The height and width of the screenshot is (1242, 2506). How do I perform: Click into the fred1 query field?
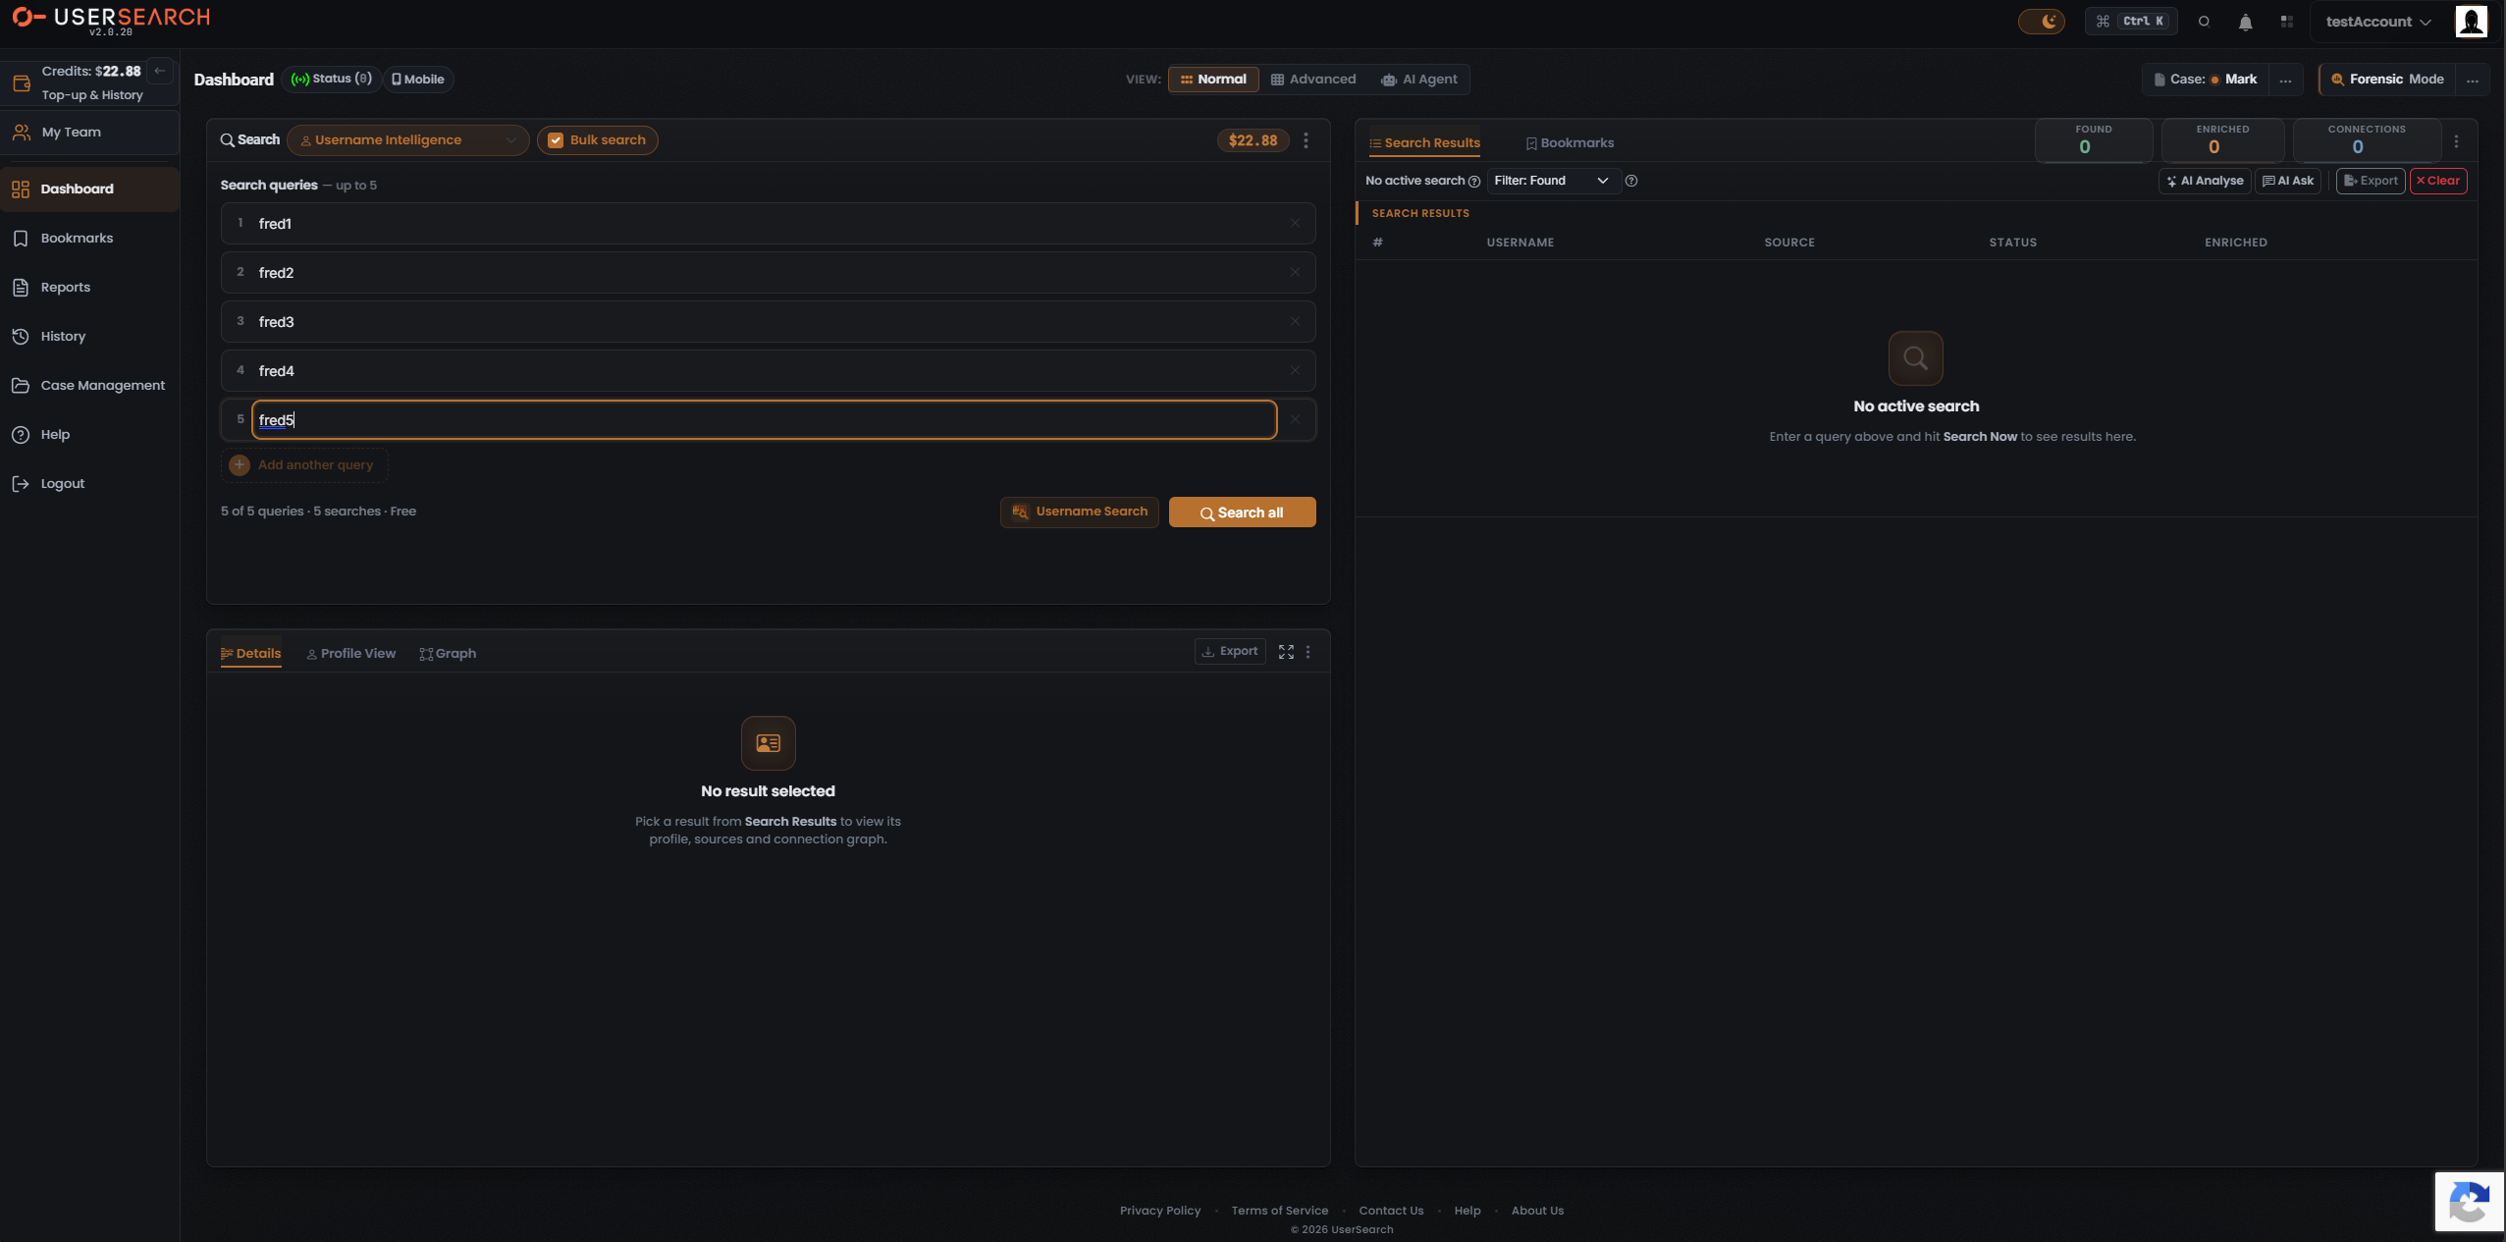pyautogui.click(x=767, y=224)
